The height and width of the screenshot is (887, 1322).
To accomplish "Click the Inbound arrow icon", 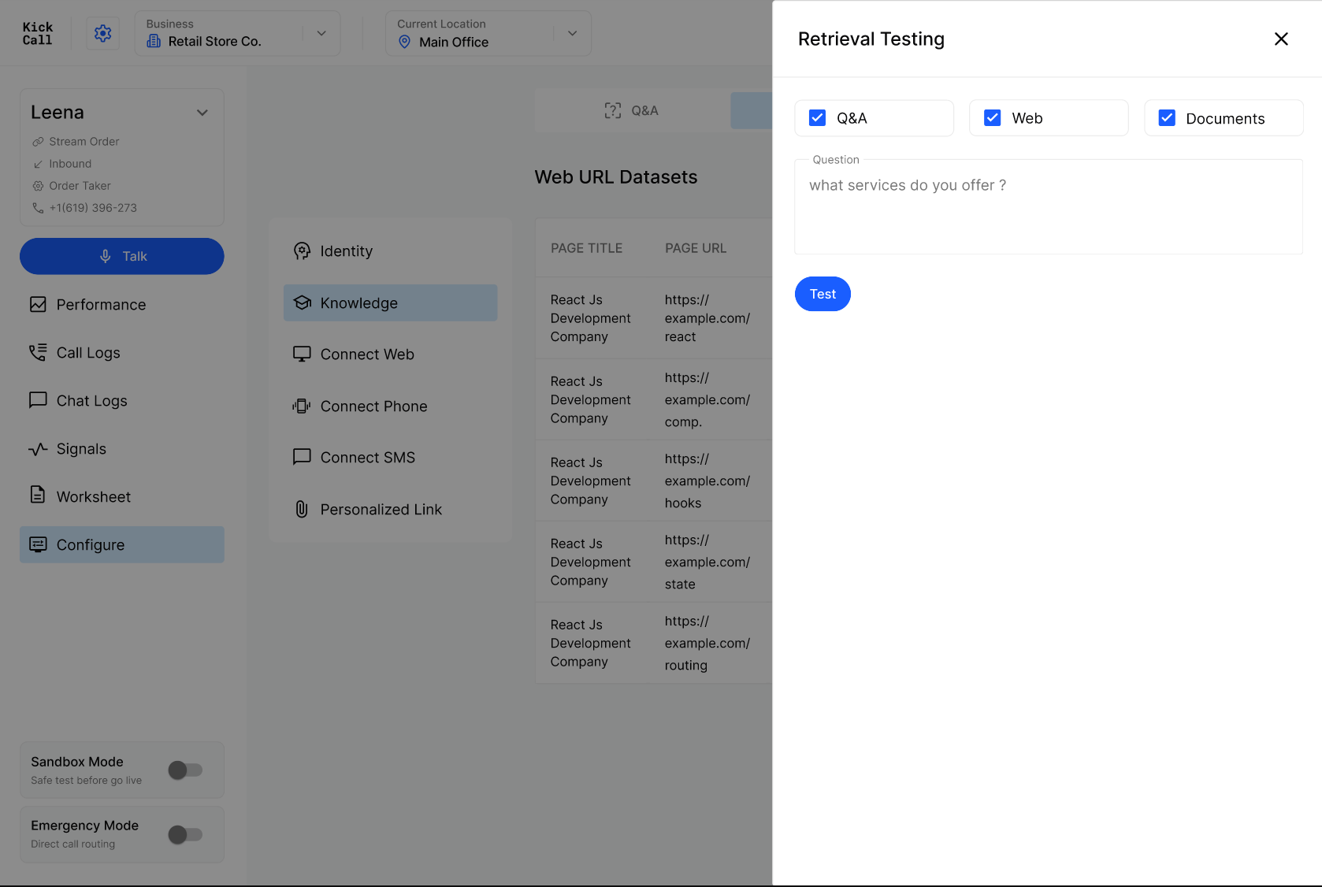I will click(38, 164).
